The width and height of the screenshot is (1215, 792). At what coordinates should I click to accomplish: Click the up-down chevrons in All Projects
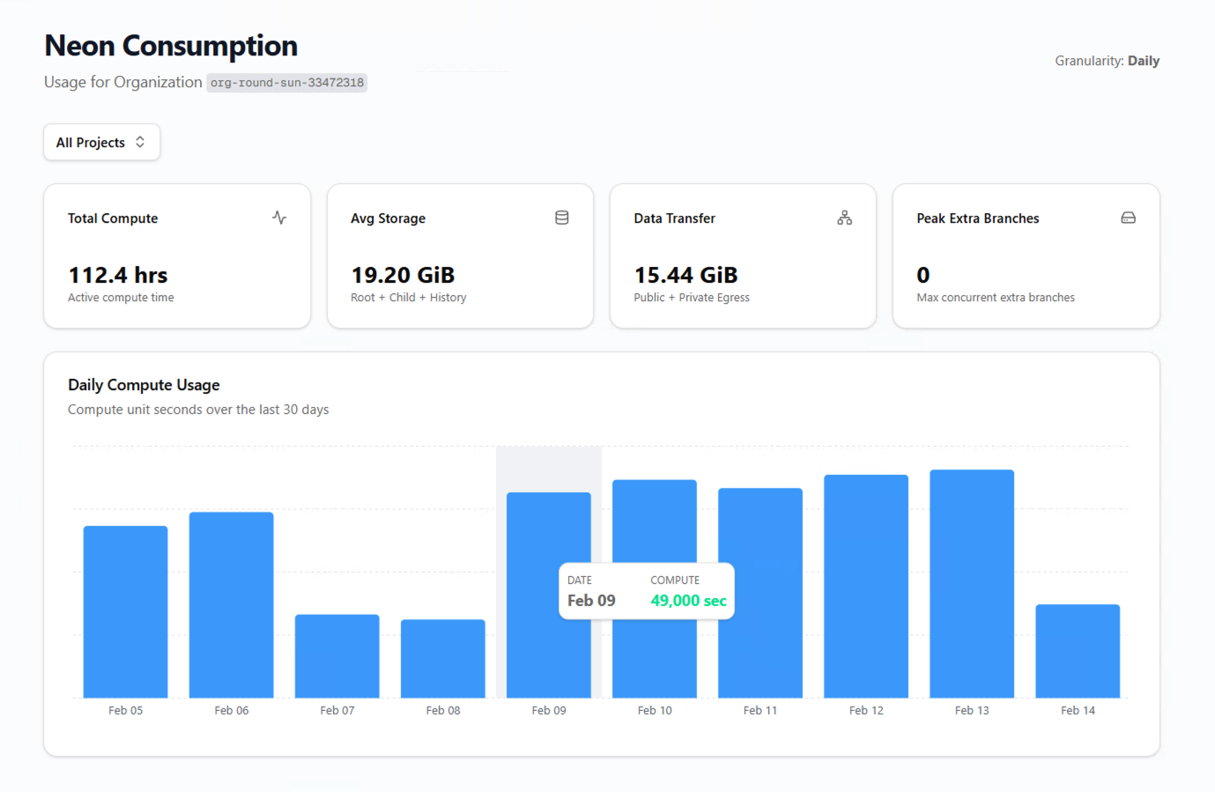click(140, 142)
